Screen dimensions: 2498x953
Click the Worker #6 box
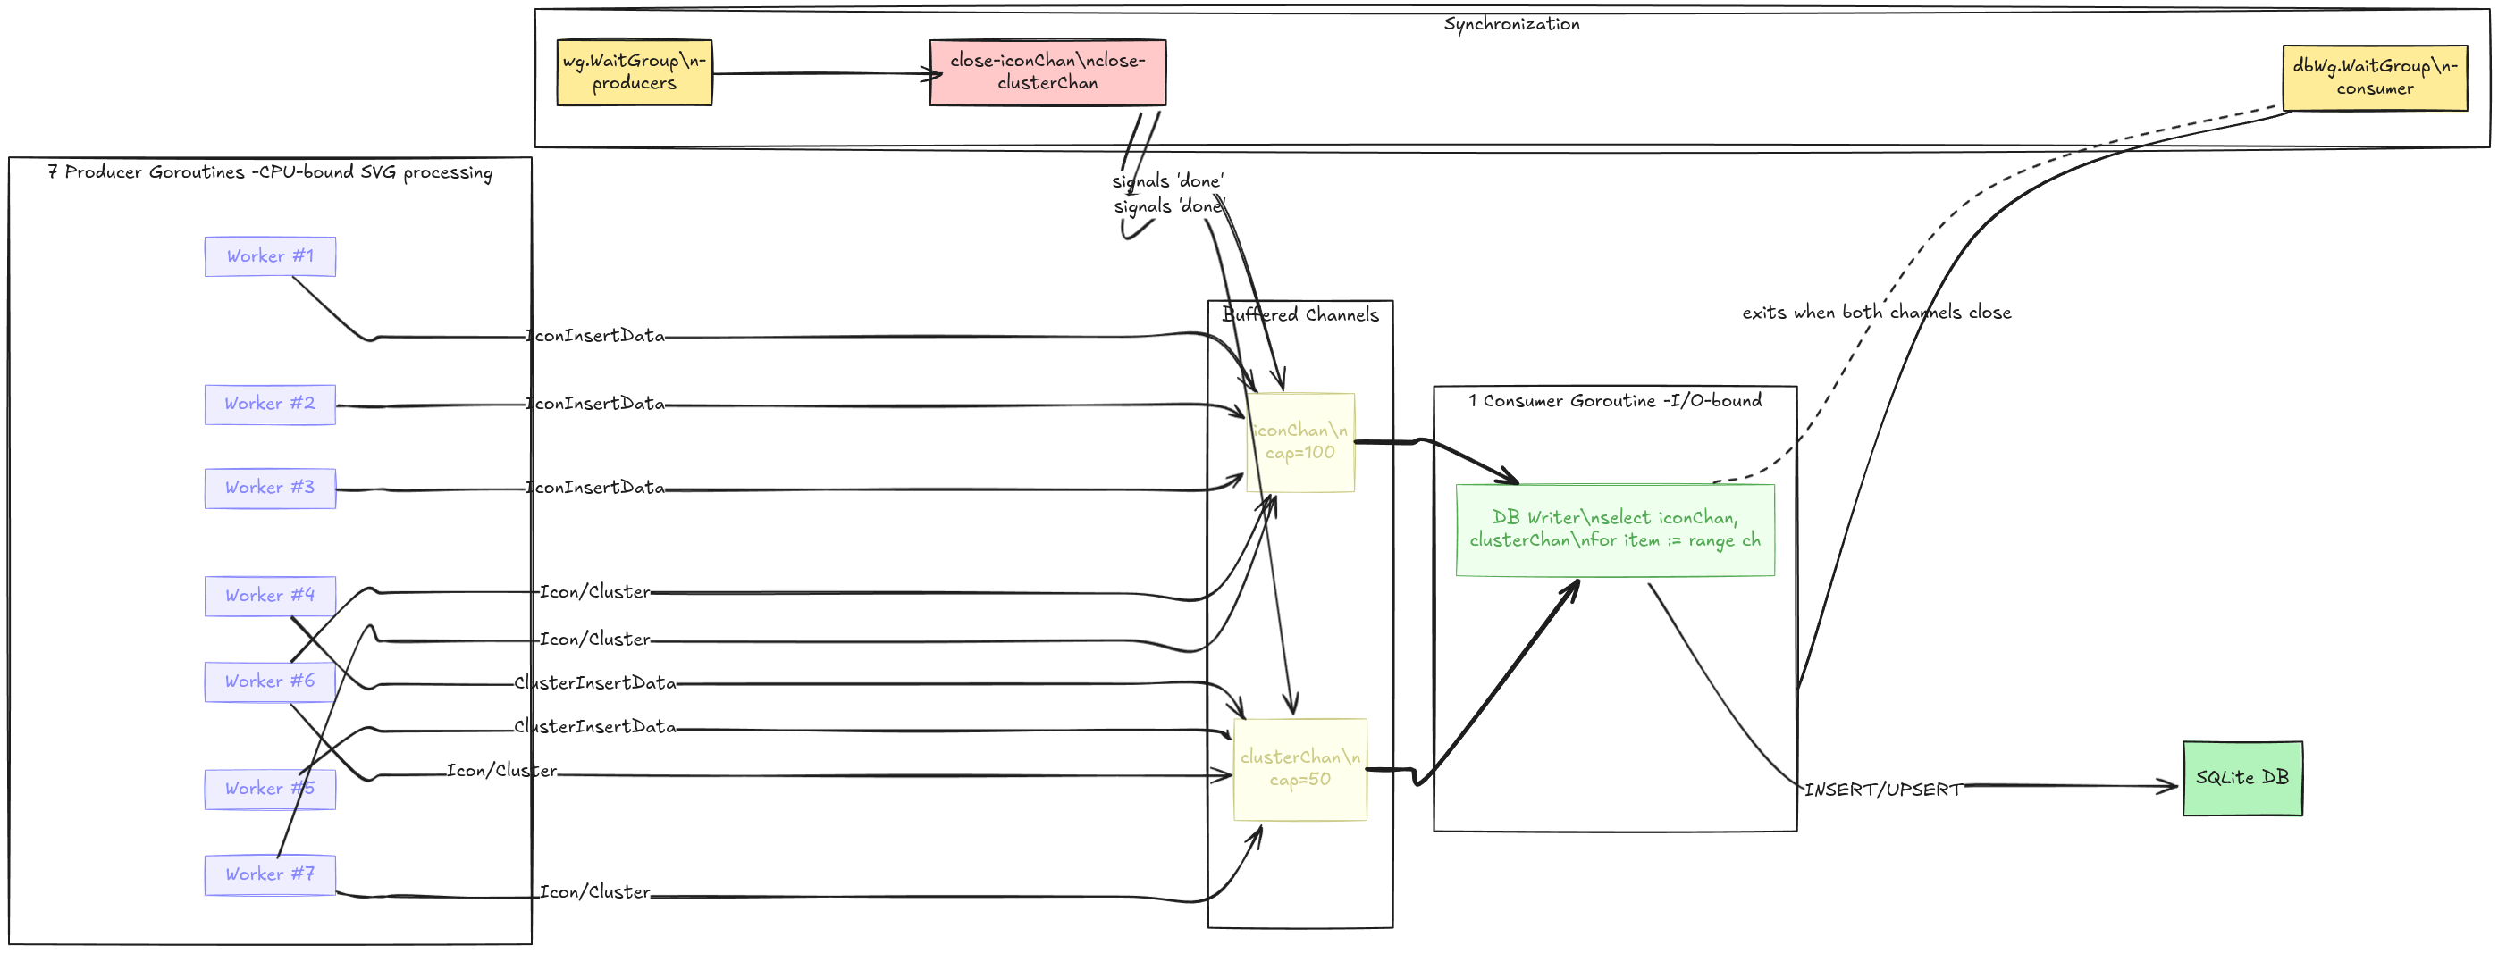pyautogui.click(x=270, y=681)
